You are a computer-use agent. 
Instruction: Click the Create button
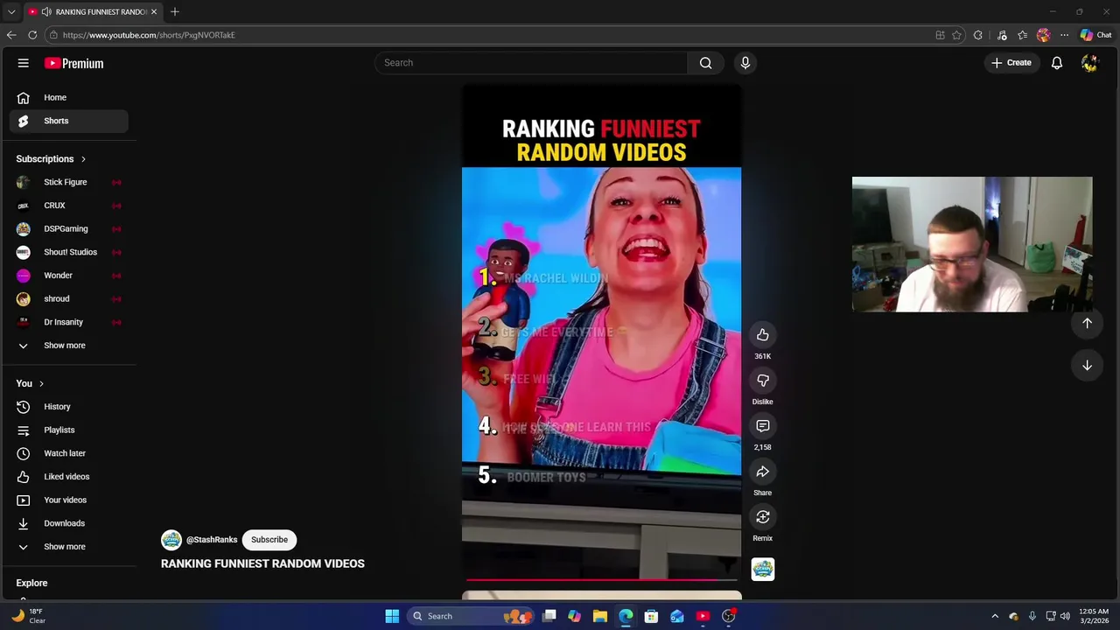pos(1011,63)
